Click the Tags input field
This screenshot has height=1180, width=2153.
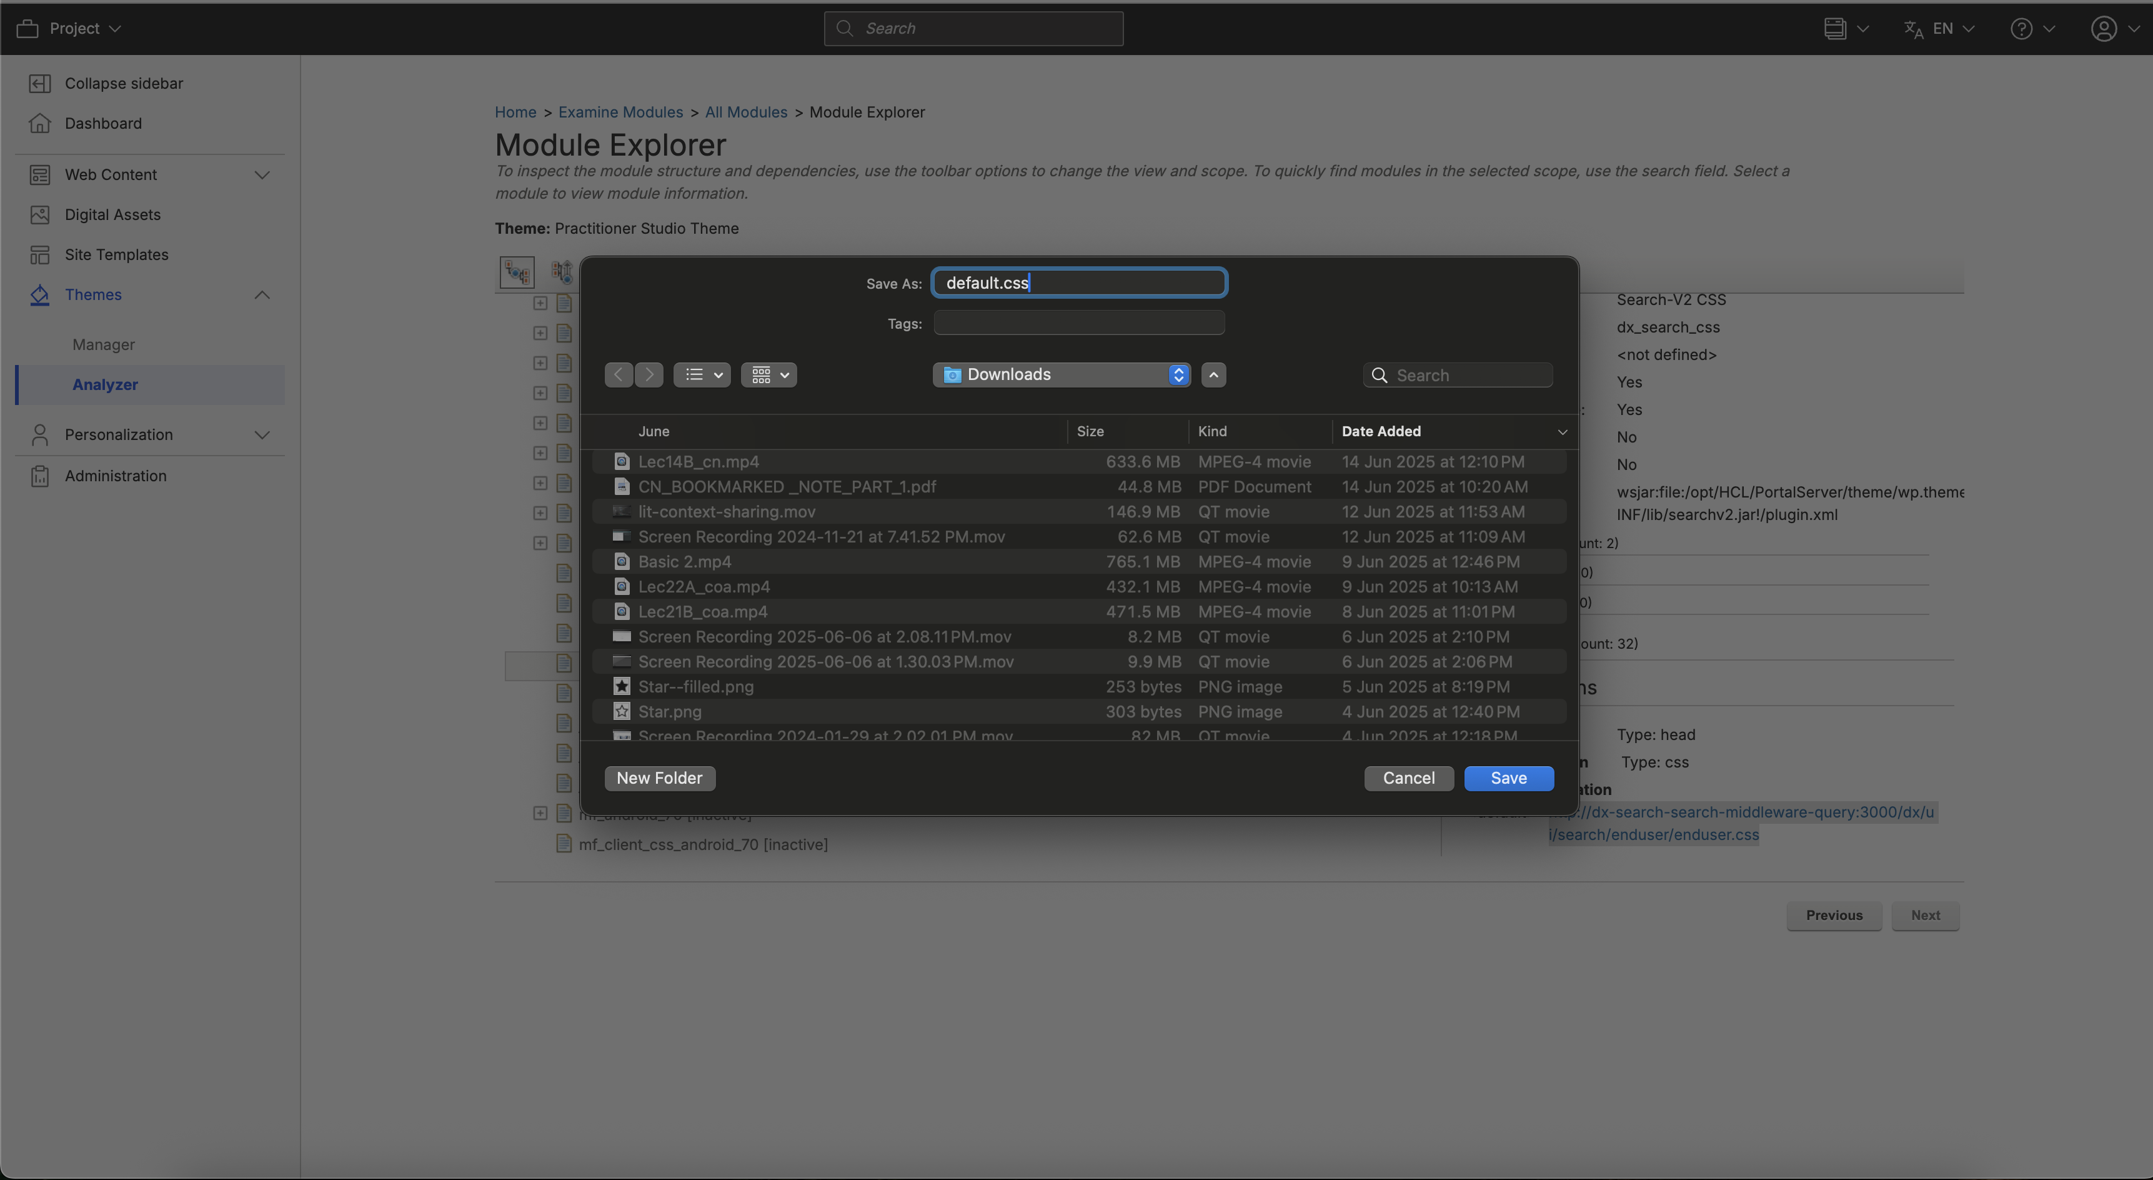tap(1078, 324)
